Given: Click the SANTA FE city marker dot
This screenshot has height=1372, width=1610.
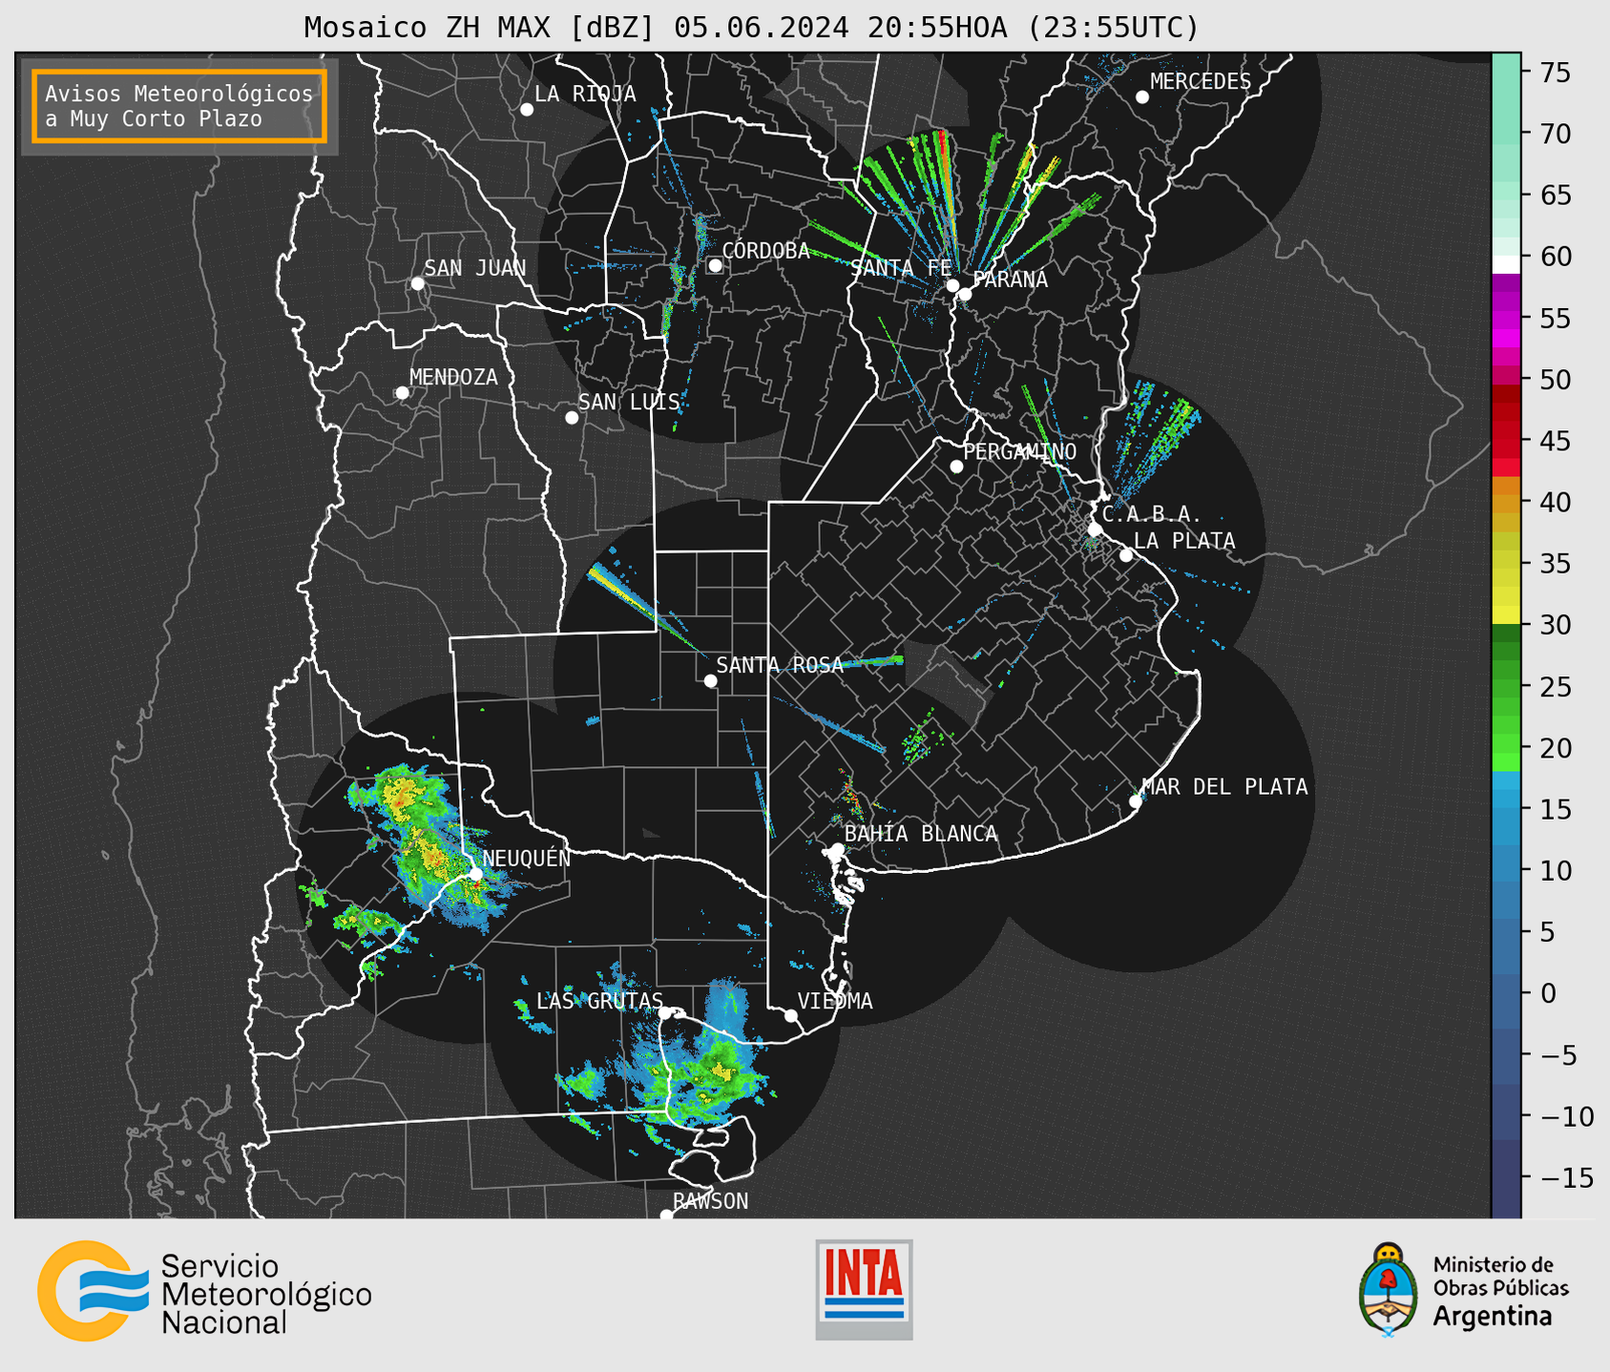Looking at the screenshot, I should (x=952, y=285).
